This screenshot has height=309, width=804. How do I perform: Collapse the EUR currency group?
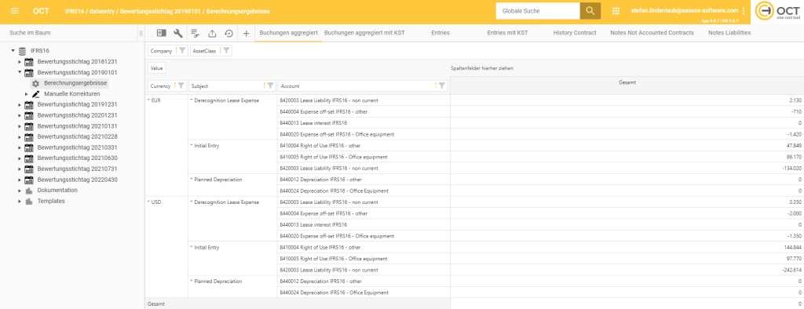149,100
